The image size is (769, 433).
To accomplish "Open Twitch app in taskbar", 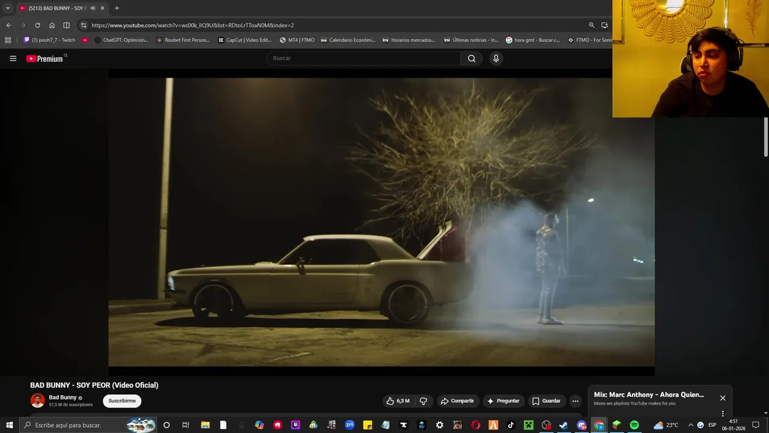I will coord(295,425).
